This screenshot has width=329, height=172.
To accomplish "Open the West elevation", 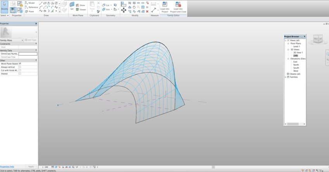I will [296, 71].
